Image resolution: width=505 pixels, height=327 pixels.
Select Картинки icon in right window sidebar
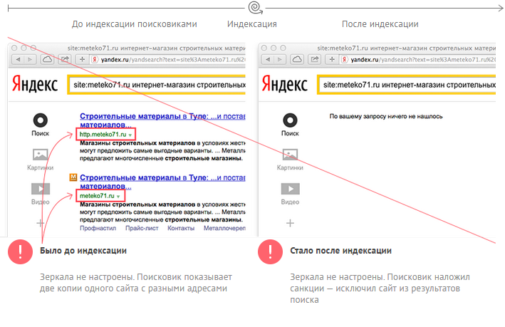[290, 155]
